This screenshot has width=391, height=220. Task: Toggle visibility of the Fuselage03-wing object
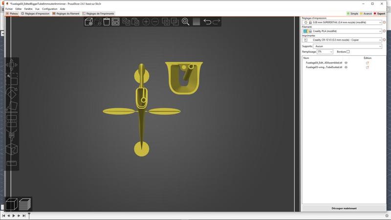pyautogui.click(x=346, y=67)
